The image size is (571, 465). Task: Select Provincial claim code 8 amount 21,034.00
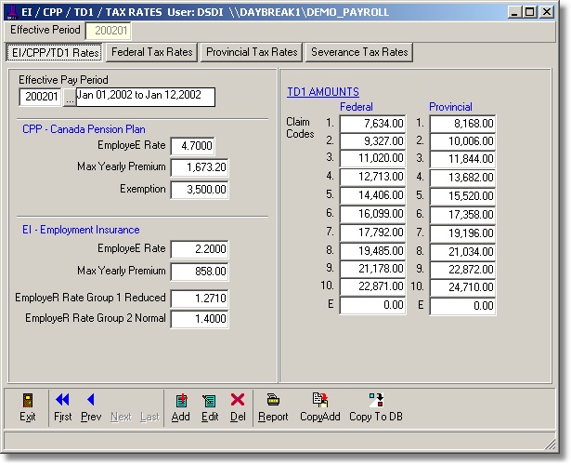[462, 252]
